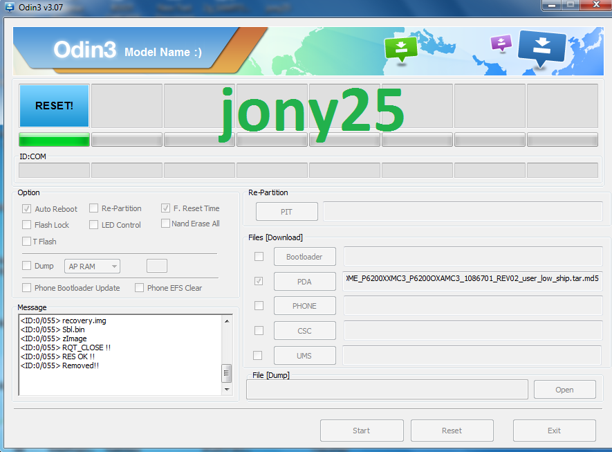Click the Sbl.bin log line

coord(53,329)
